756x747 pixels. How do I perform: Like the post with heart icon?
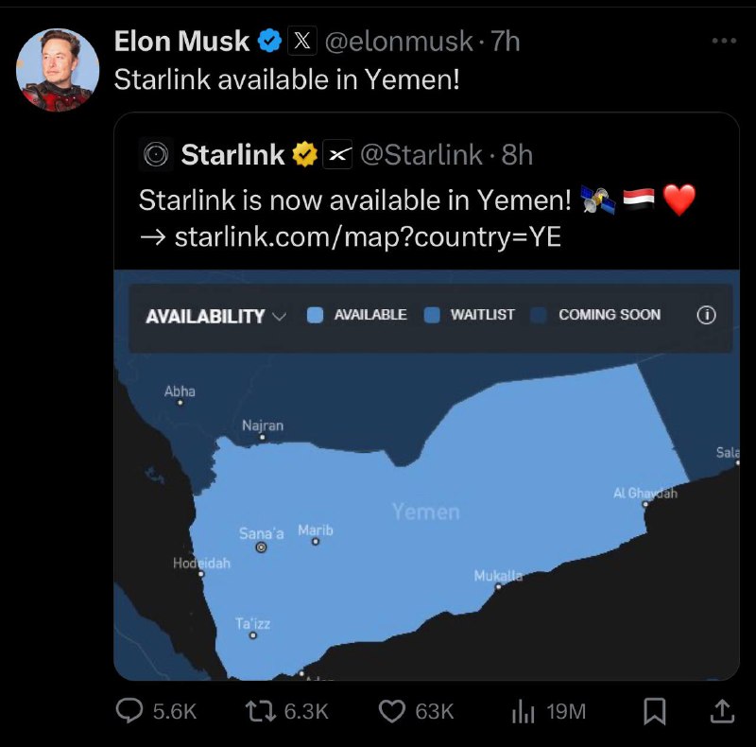coord(391,711)
